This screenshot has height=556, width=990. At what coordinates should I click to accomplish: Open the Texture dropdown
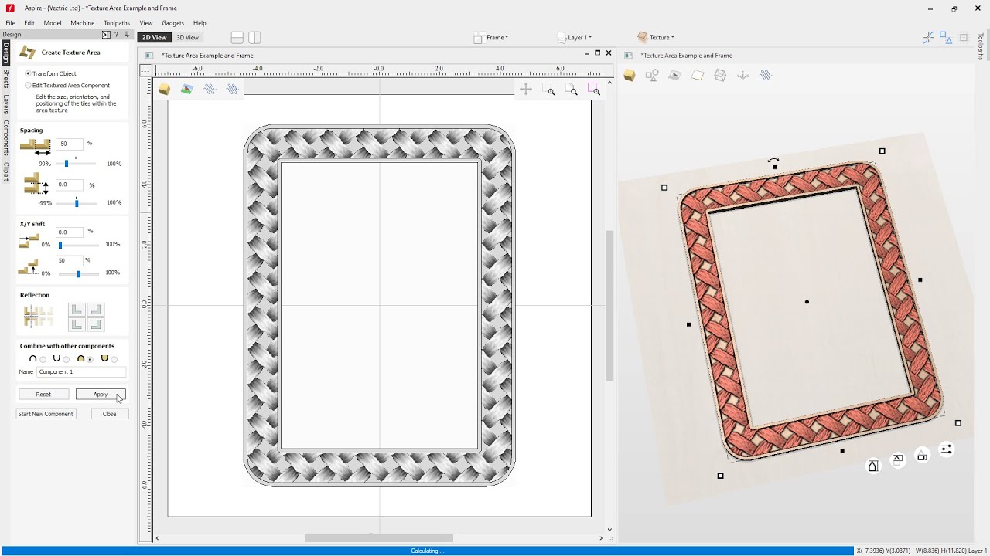656,37
